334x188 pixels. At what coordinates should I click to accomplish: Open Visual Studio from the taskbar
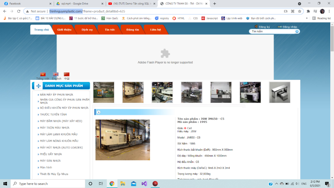tap(144, 183)
